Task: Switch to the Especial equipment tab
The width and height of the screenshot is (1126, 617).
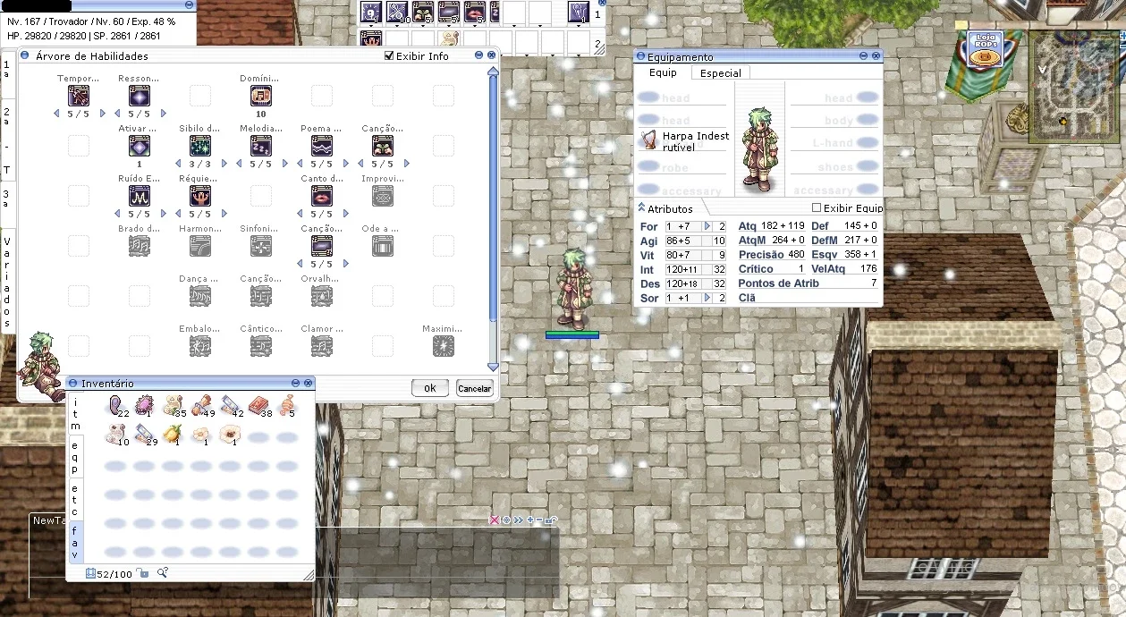Action: (x=721, y=73)
